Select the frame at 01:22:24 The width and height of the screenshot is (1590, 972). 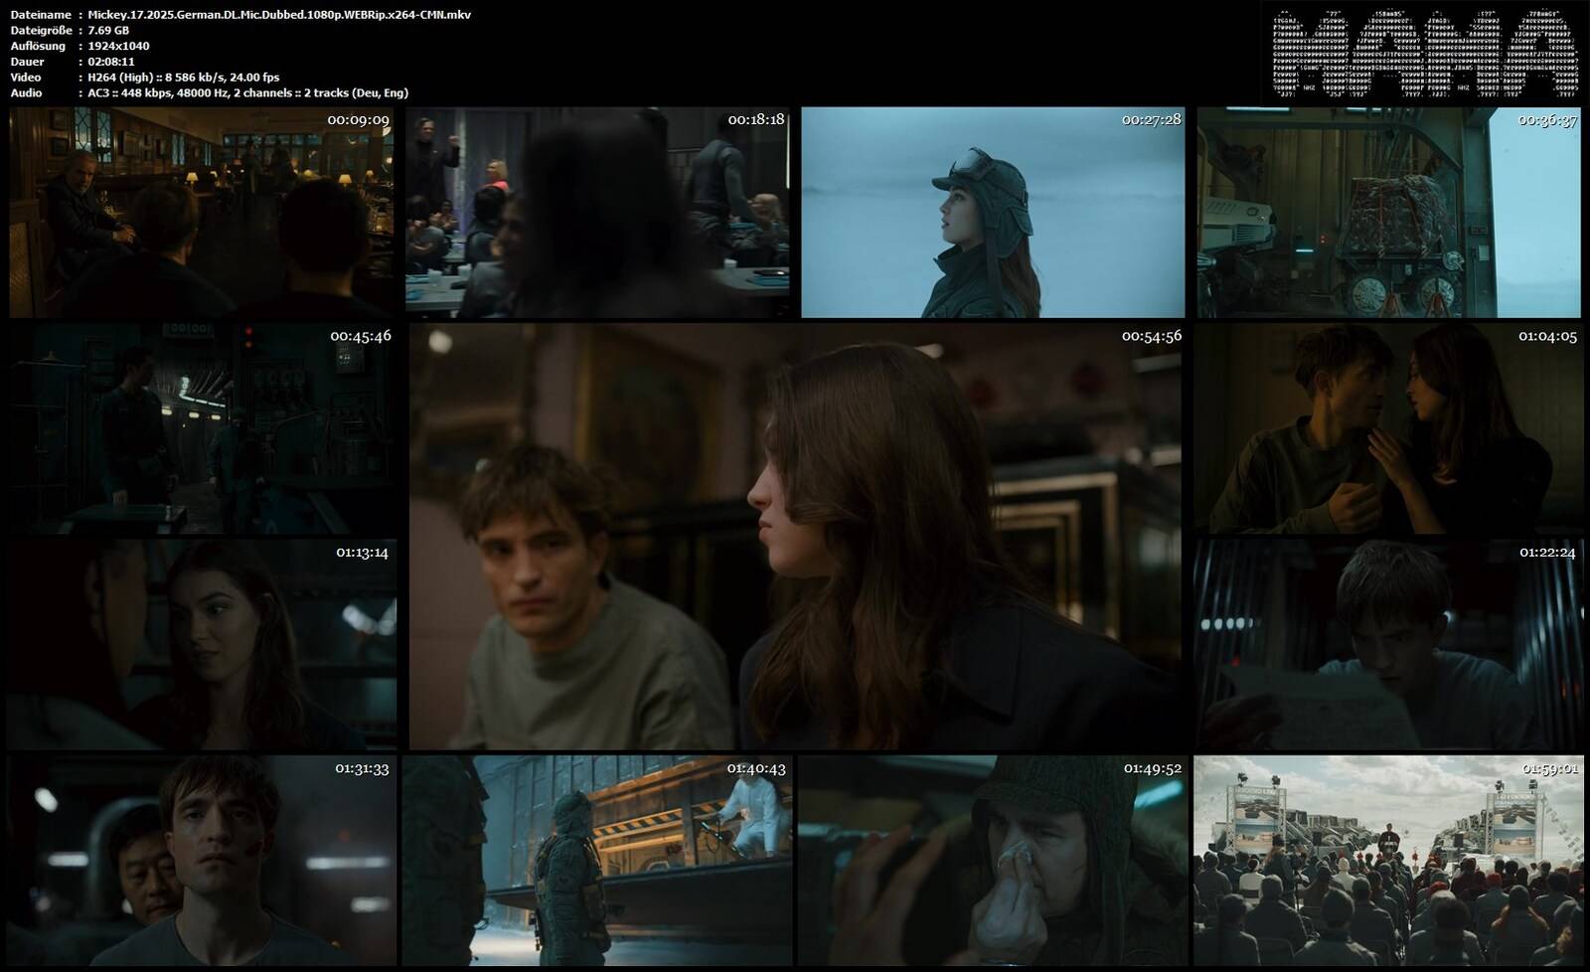click(x=1389, y=644)
